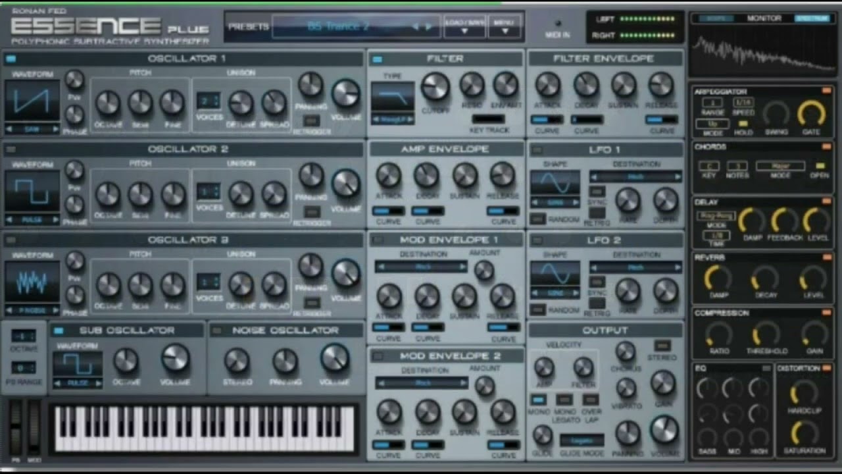The width and height of the screenshot is (842, 474).
Task: Enable the Noise Oscillator power switch
Action: [x=216, y=330]
